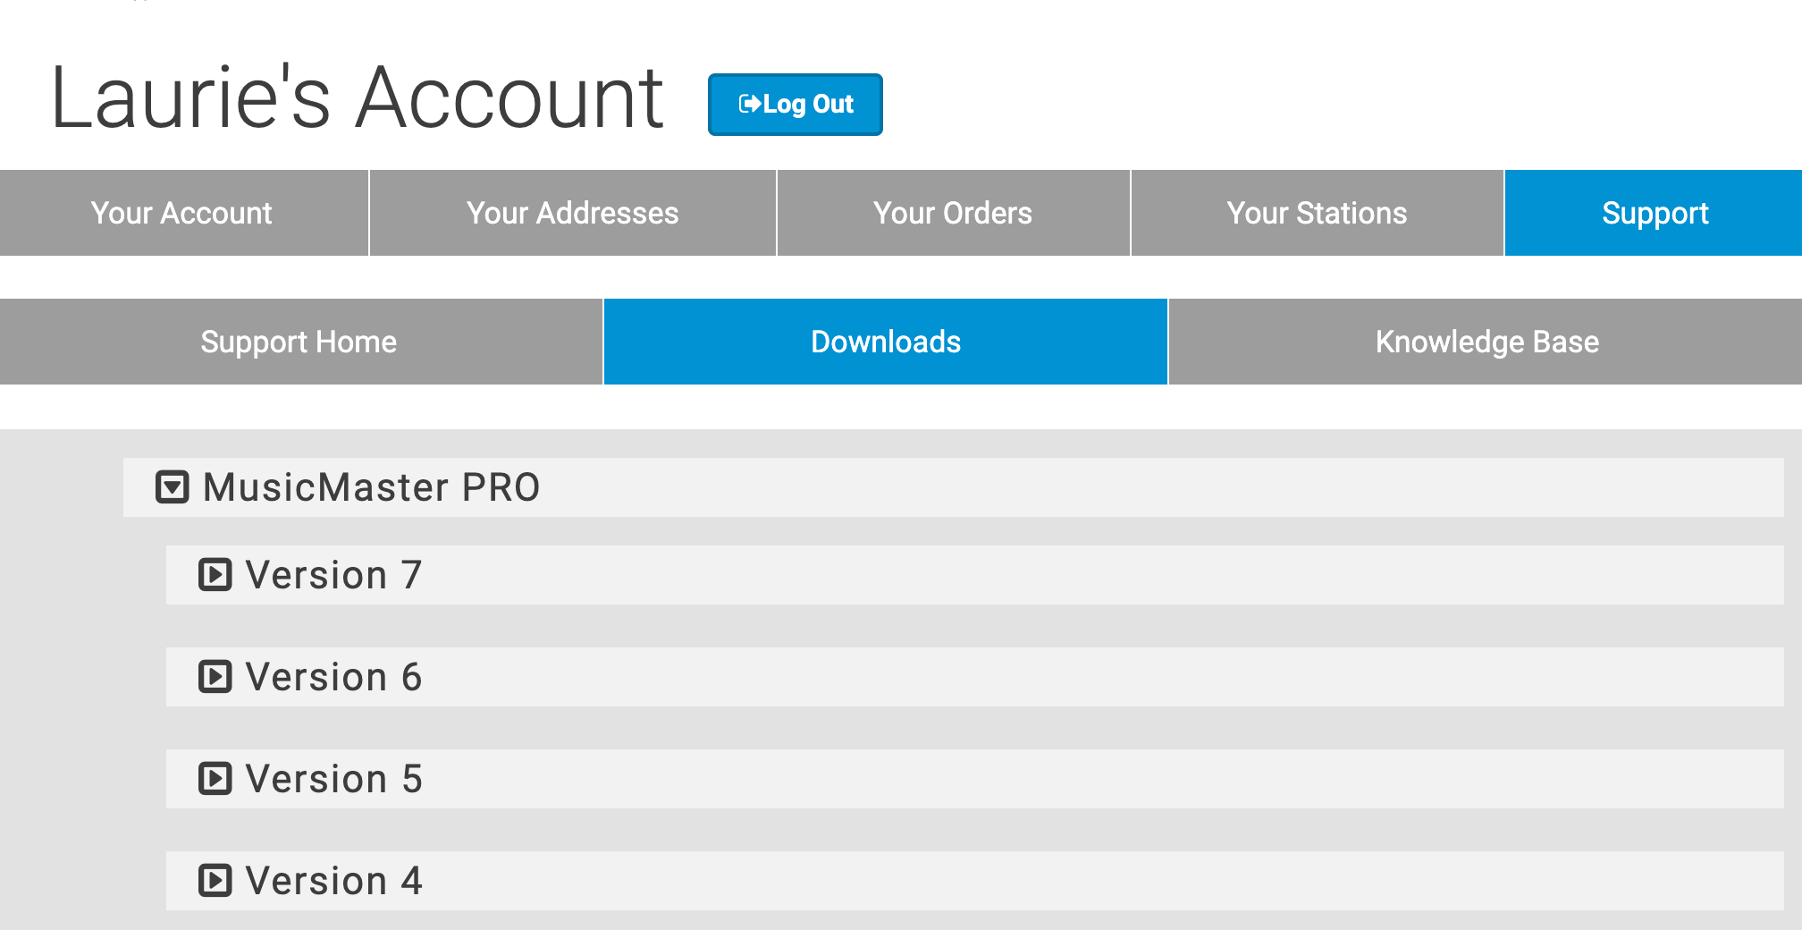Expand Version 7 using its arrow icon
The image size is (1802, 930).
pos(215,575)
